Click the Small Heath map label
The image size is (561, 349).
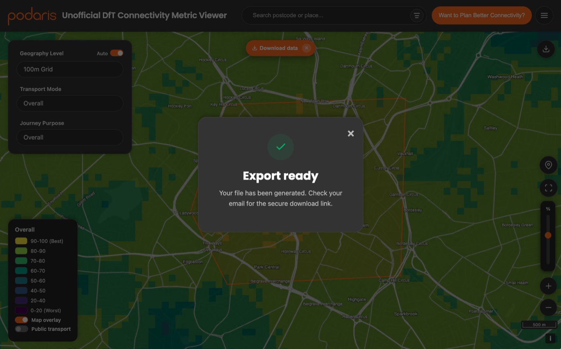click(517, 282)
